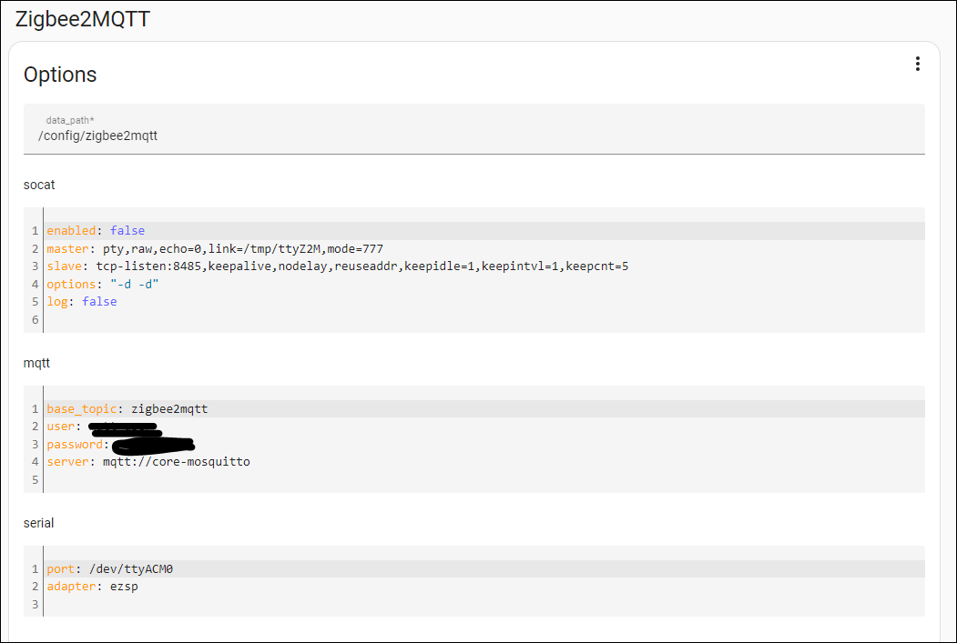The height and width of the screenshot is (643, 957).
Task: Click the socat section heading
Action: pos(38,184)
